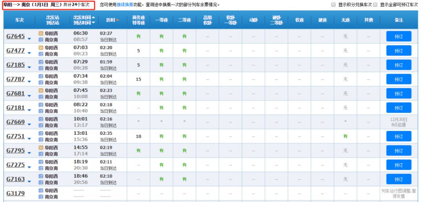Screen dimensions: 424x202
Task: Open the 接续换乘 transfer link
Action: click(125, 5)
